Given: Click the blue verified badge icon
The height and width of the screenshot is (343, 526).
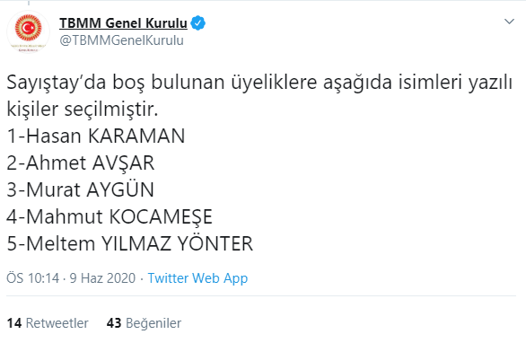Looking at the screenshot, I should pyautogui.click(x=197, y=23).
